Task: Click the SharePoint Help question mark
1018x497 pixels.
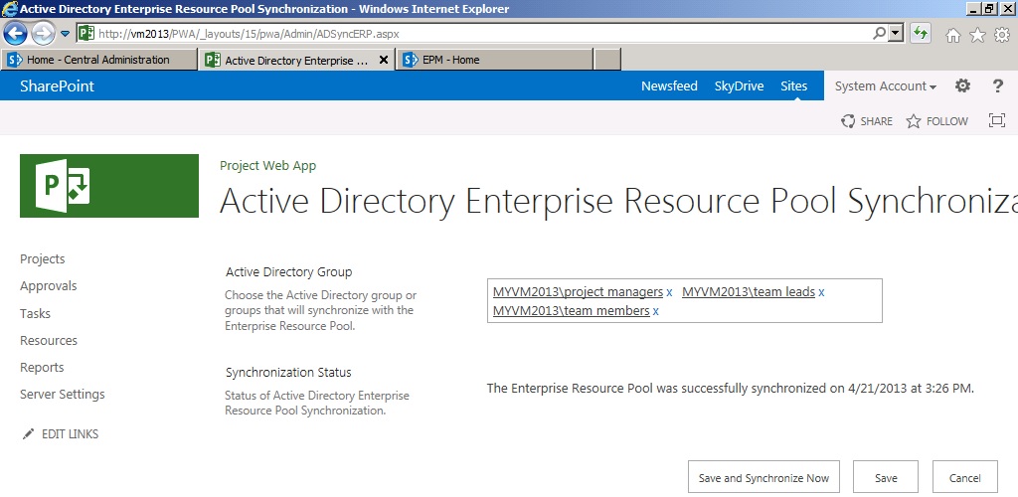Action: pos(998,85)
